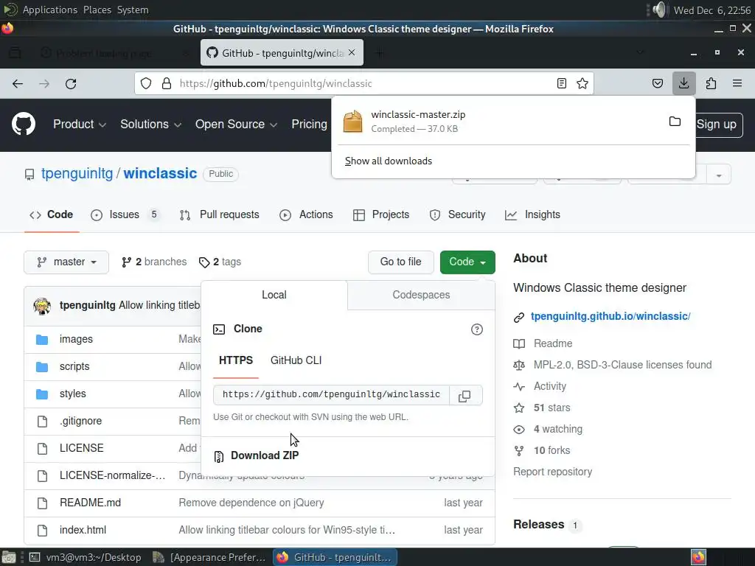Viewport: 755px width, 566px height.
Task: Click the Firefox icon in bottom tray
Action: click(x=699, y=557)
